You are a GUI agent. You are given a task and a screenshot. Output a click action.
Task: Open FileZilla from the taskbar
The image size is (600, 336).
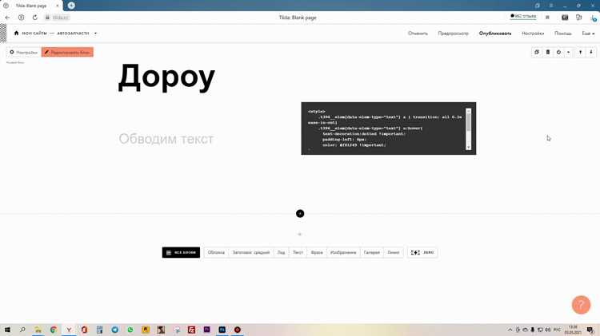(x=191, y=330)
